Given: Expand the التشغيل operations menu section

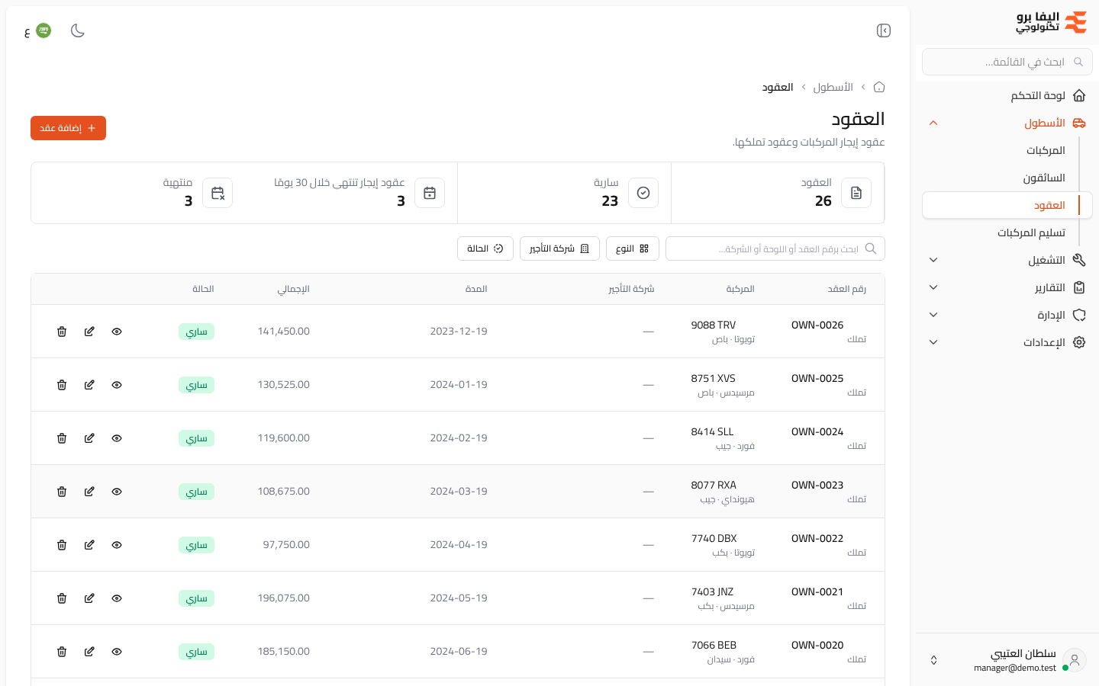Looking at the screenshot, I should pyautogui.click(x=1007, y=260).
